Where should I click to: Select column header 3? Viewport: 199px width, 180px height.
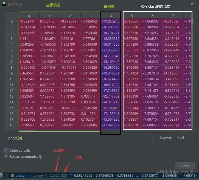[91, 16]
